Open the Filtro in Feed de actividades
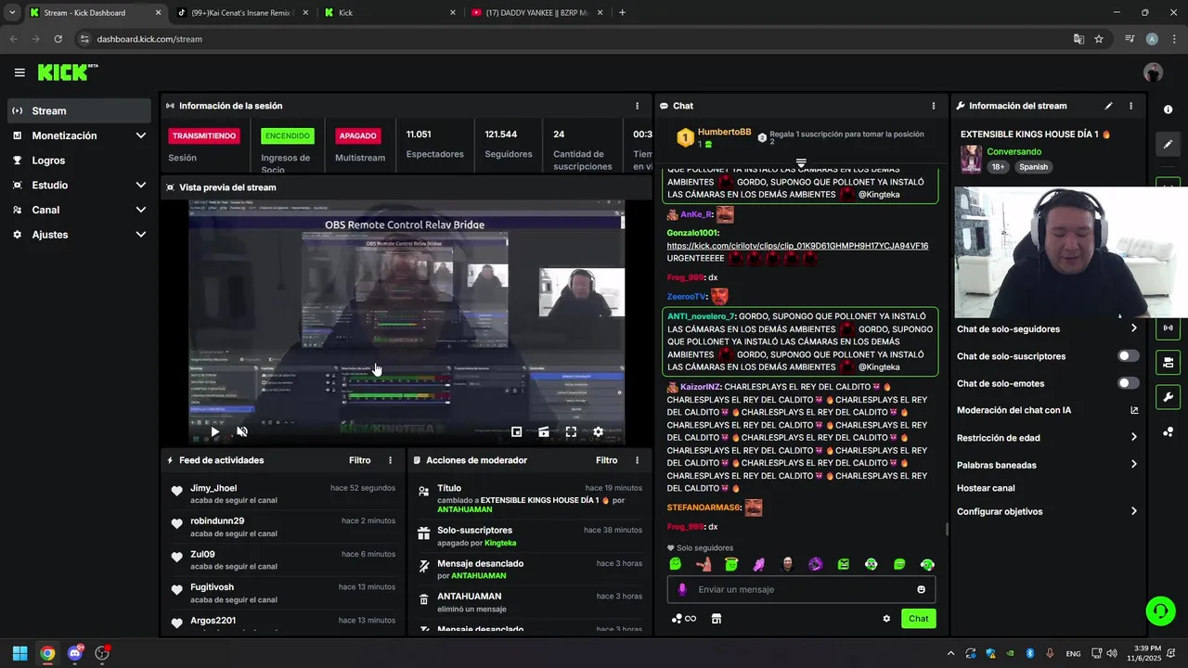The image size is (1188, 668). (x=359, y=460)
